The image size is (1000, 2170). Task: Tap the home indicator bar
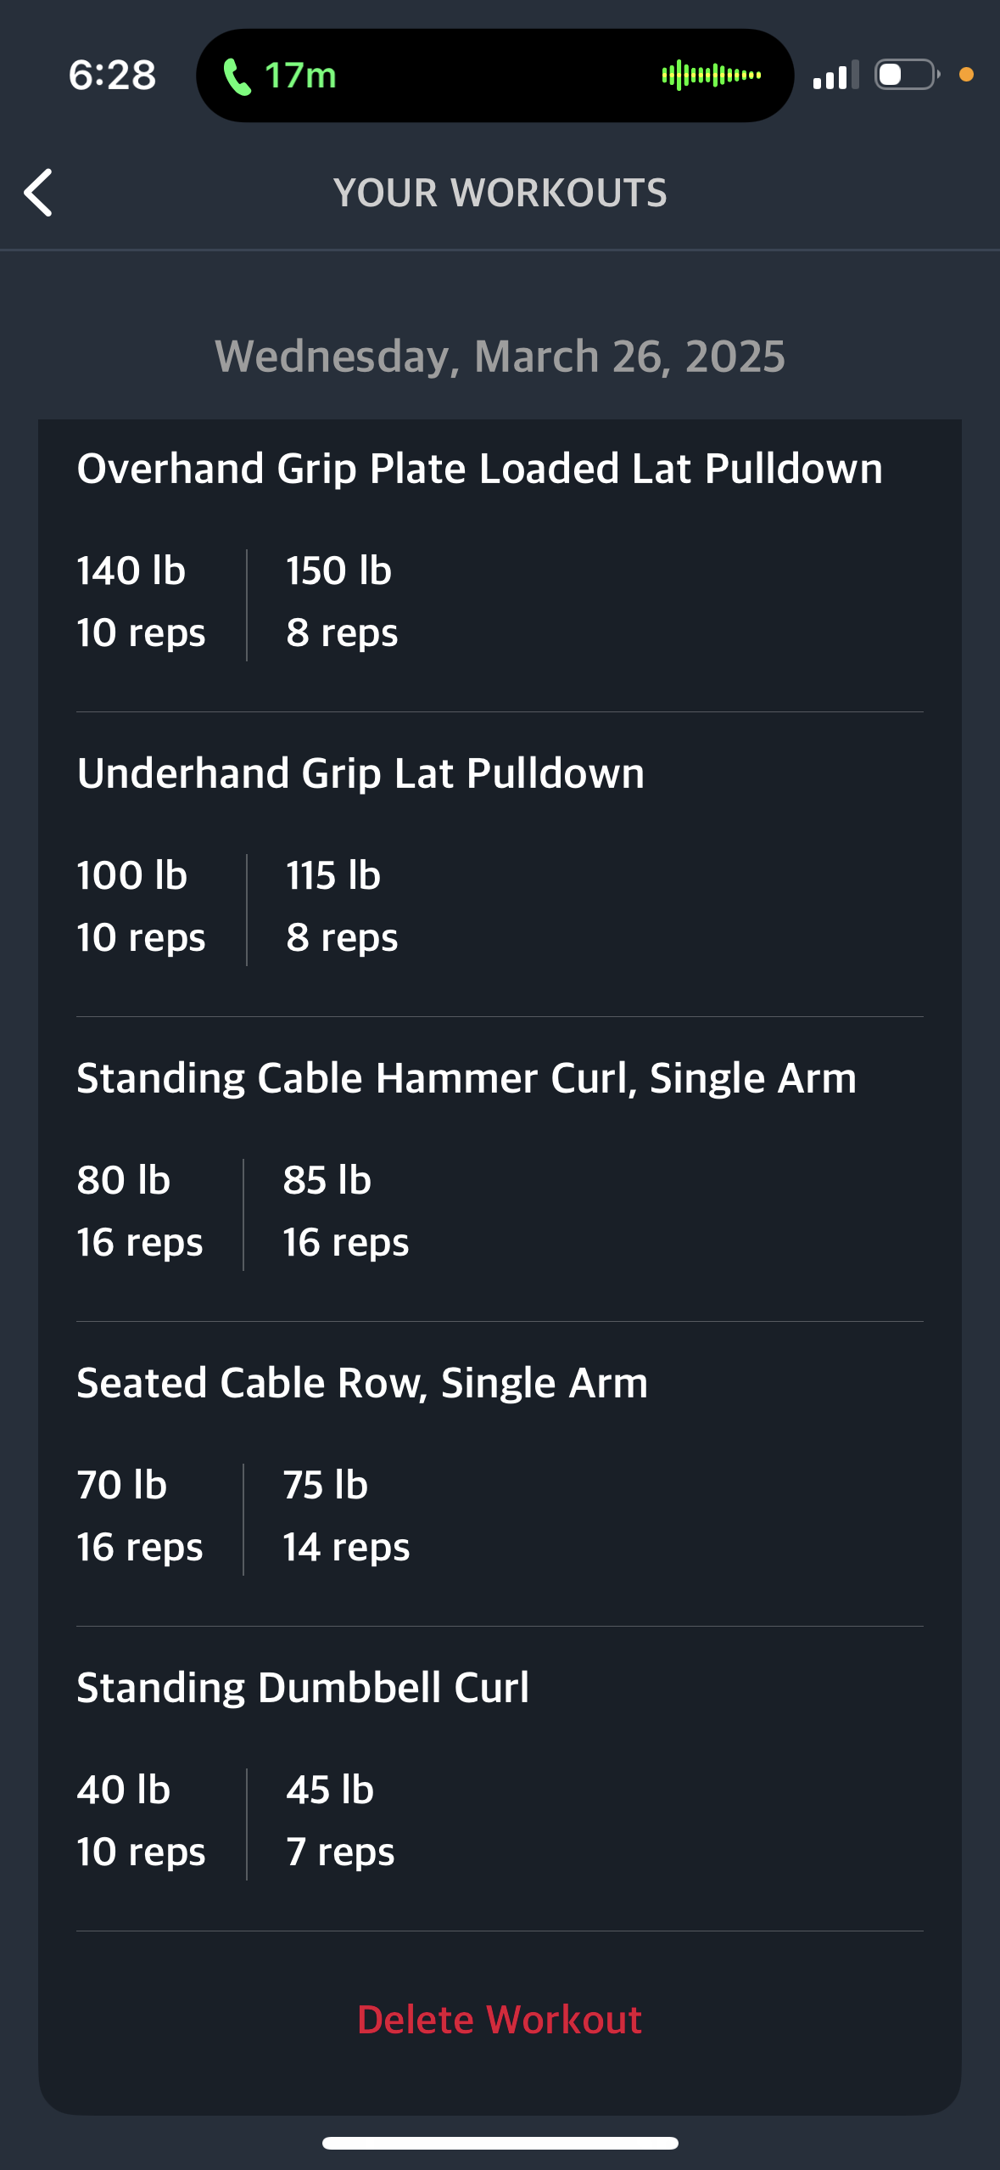tap(500, 2143)
